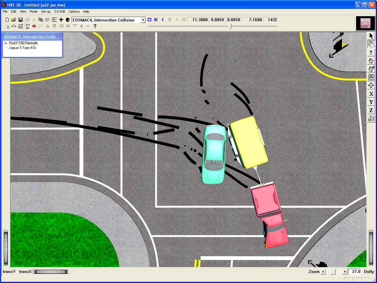
Task: Toggle the perspective camera box icon
Action: (x=371, y=118)
